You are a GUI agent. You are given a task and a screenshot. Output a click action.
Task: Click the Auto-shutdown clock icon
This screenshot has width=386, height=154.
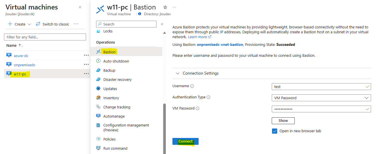coord(98,61)
